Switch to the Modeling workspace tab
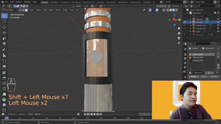This screenshot has height=124, width=221. tap(54, 2)
